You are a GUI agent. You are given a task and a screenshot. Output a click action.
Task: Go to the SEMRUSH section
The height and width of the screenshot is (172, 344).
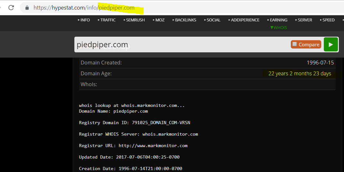point(134,20)
